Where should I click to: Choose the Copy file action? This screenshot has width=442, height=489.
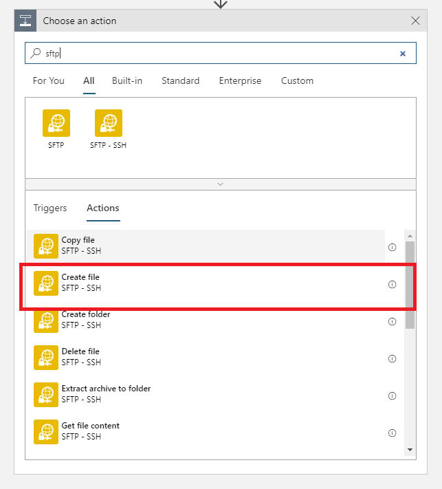206,246
